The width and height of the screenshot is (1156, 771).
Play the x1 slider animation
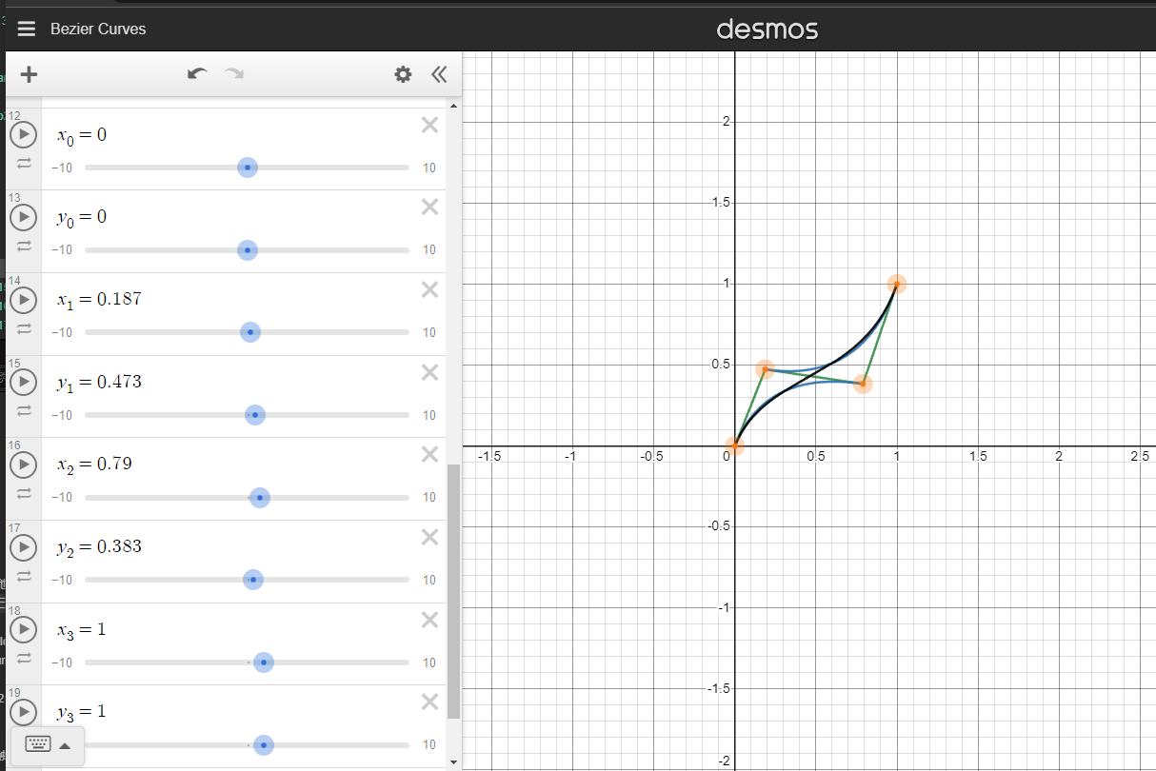23,300
